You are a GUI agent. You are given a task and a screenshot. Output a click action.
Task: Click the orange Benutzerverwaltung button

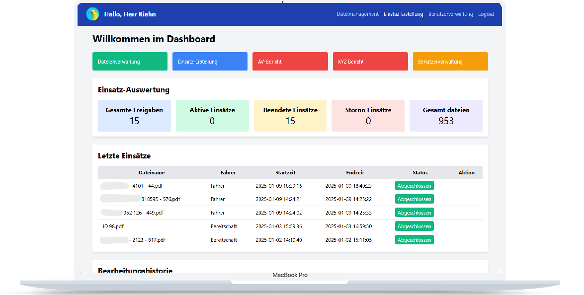(x=450, y=62)
